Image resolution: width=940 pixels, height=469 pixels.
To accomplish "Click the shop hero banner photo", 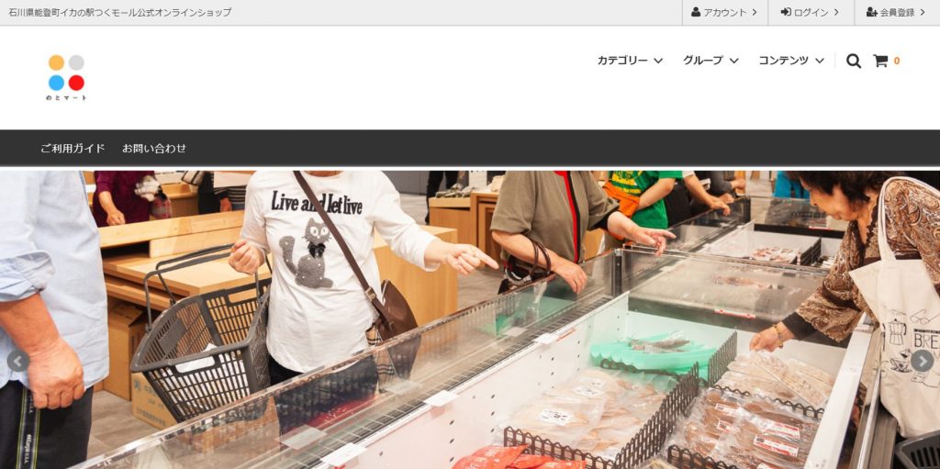I will 470,319.
